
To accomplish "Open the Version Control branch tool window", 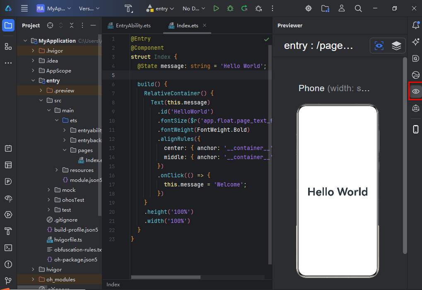I will 8,280.
